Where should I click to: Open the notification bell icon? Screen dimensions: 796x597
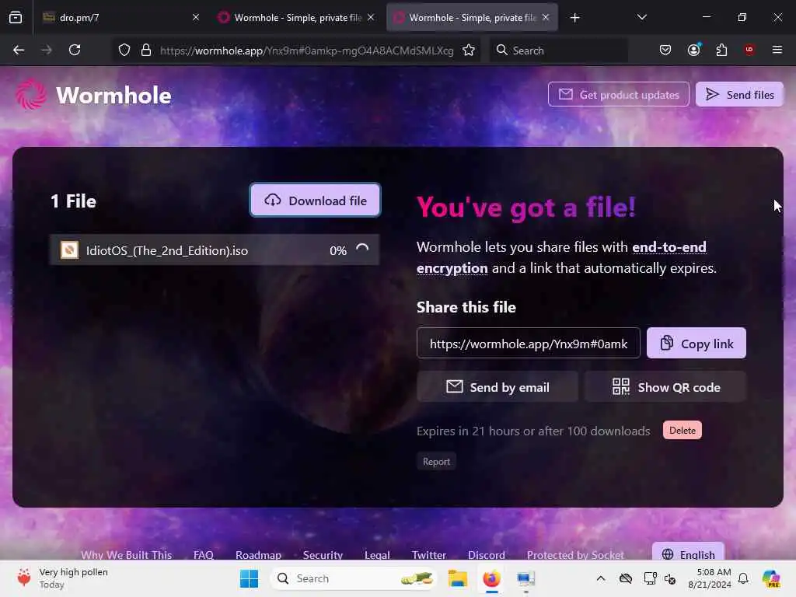(743, 578)
